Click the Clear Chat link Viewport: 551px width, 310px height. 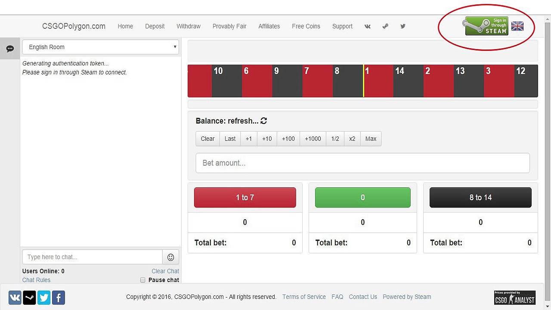coord(165,271)
